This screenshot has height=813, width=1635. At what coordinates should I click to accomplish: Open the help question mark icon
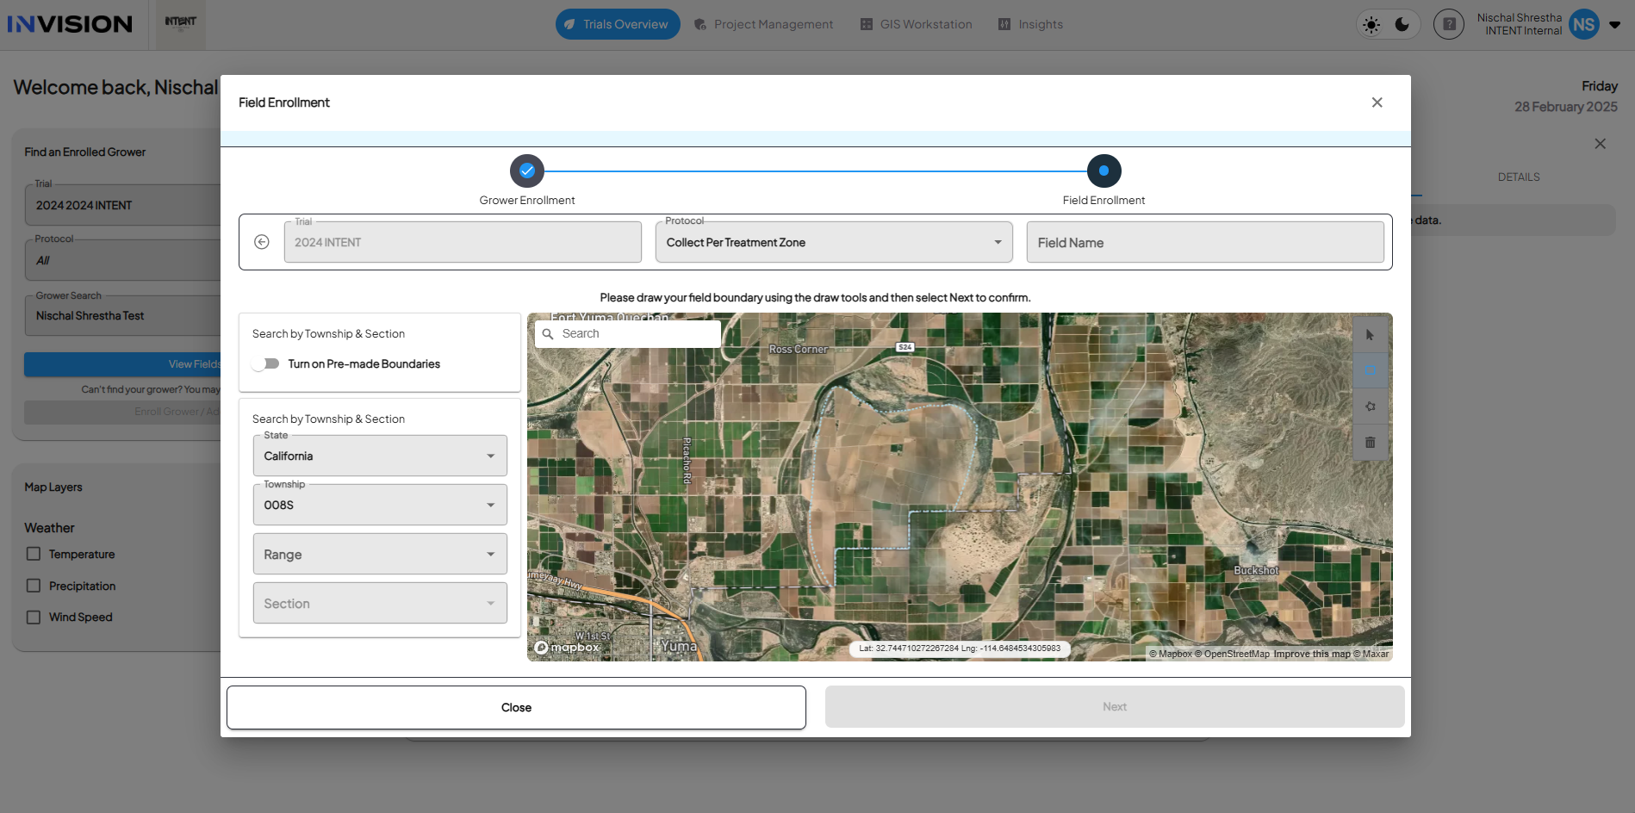[x=1449, y=24]
